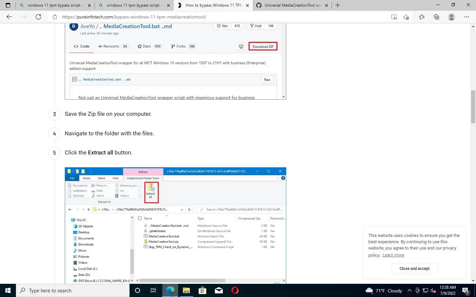
Task: Open Microsoft Store from the taskbar
Action: coord(202,290)
